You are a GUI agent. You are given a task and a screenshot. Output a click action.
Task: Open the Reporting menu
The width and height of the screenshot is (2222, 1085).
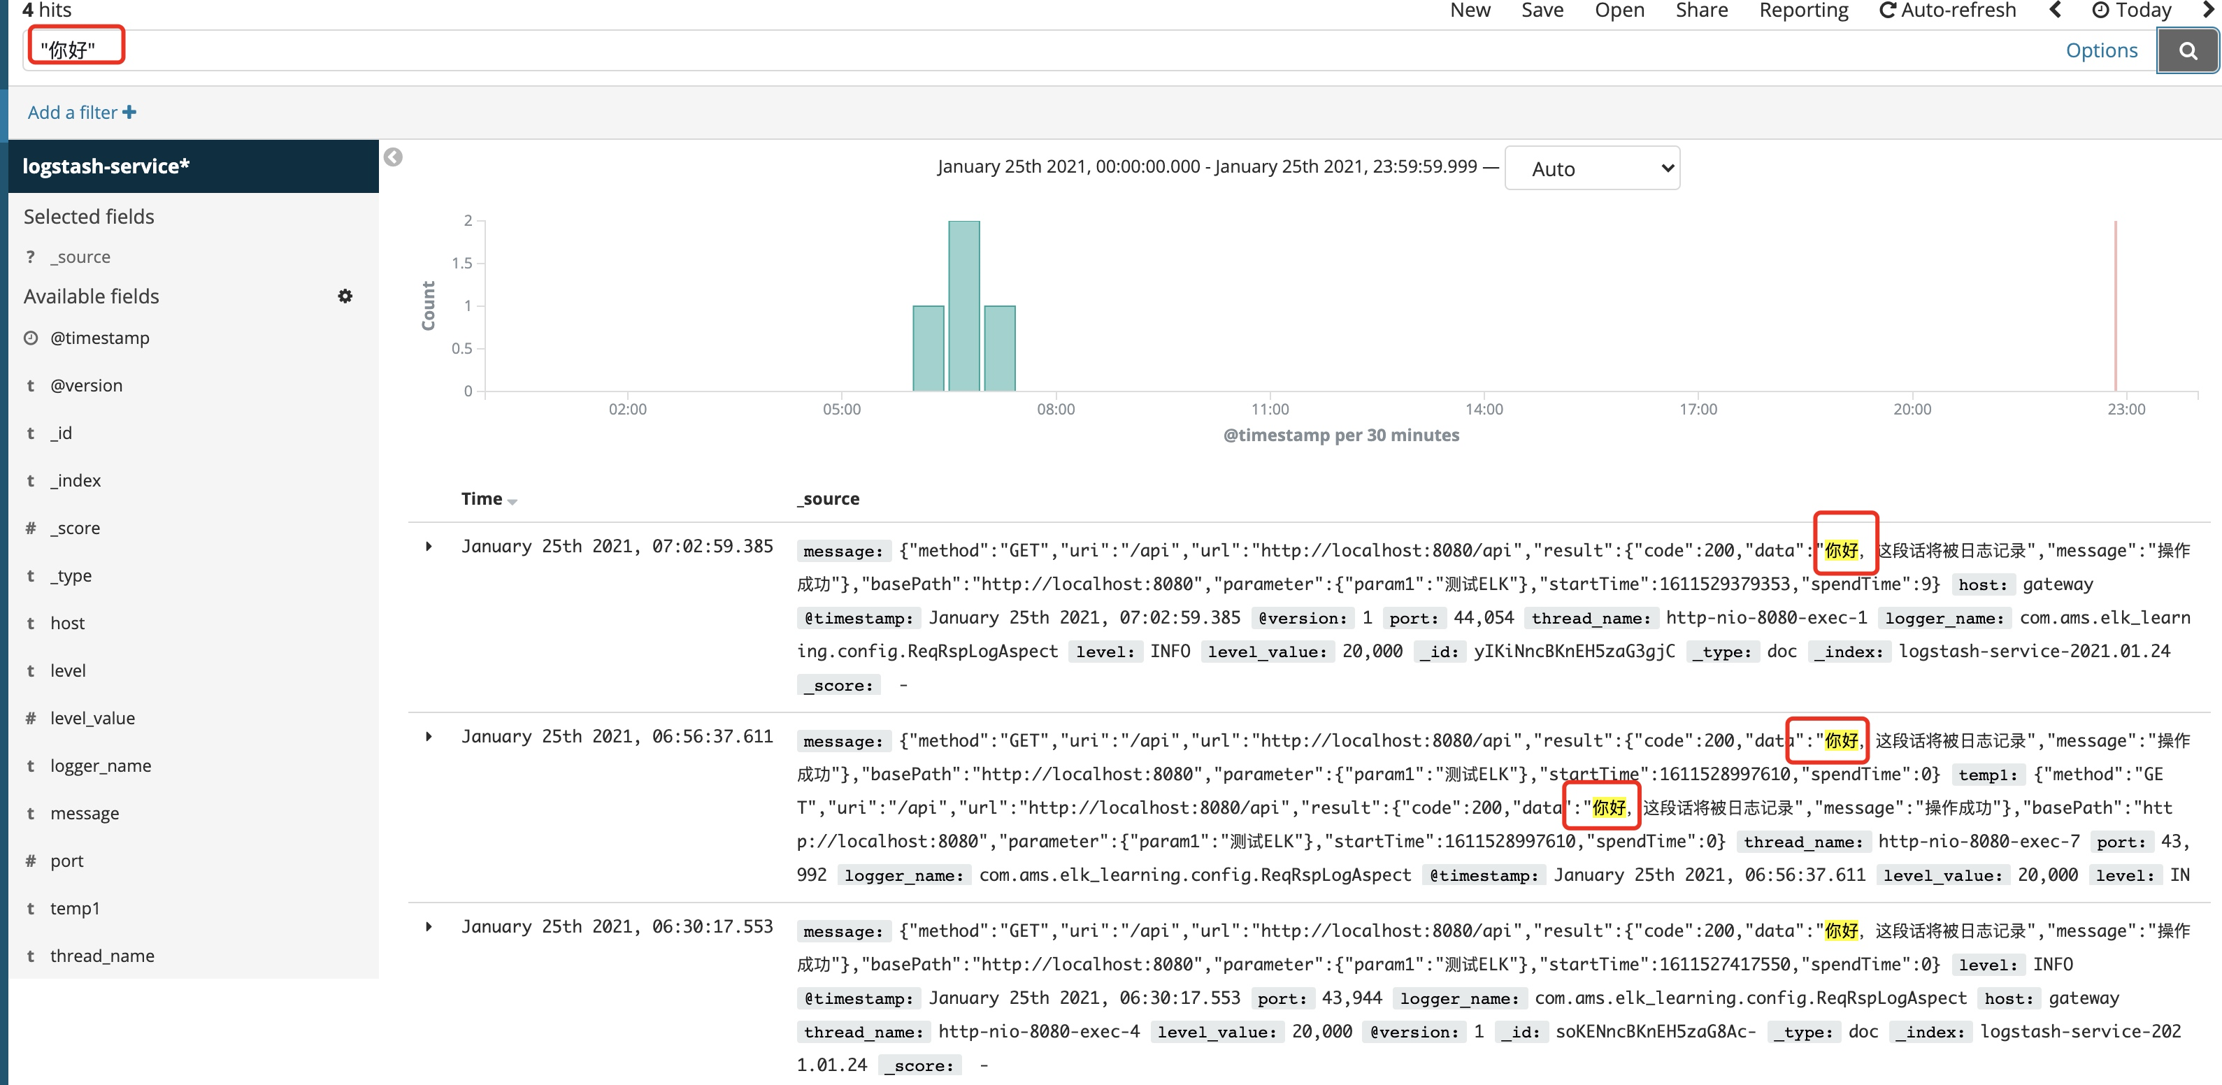(x=1804, y=10)
